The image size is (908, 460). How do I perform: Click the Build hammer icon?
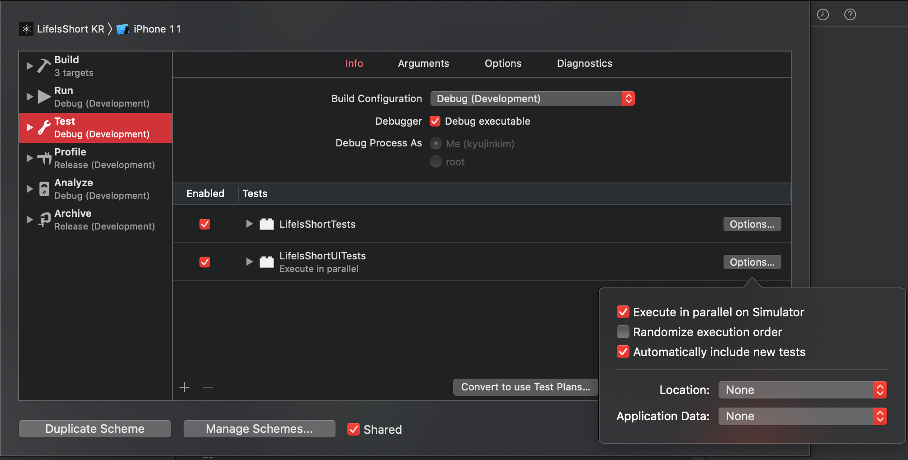coord(44,66)
